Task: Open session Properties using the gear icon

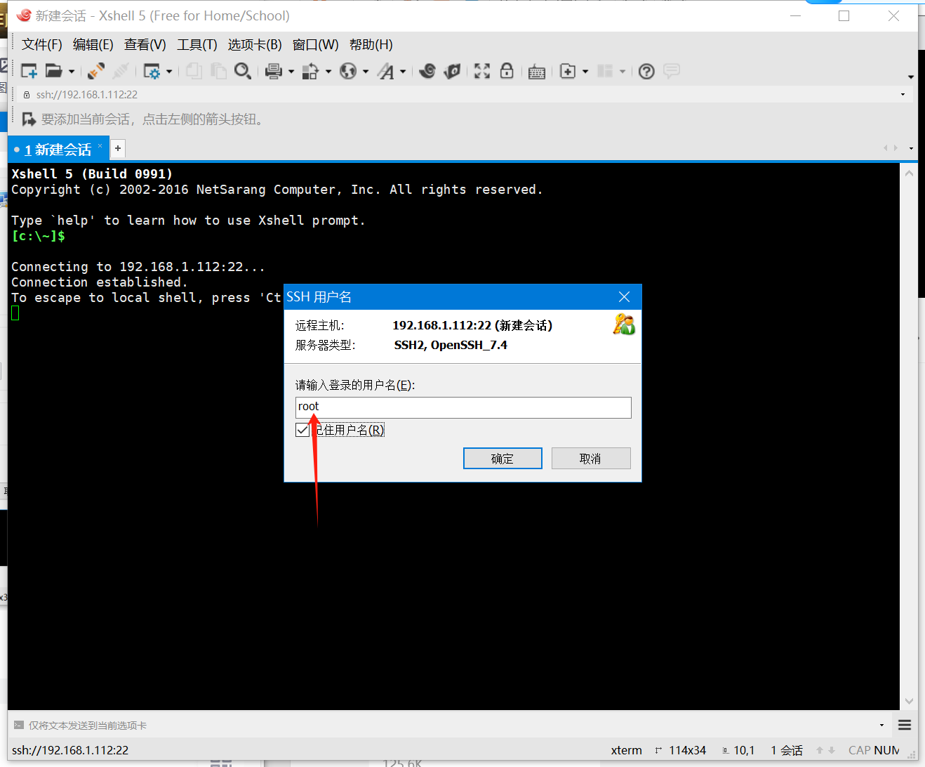Action: (x=153, y=70)
